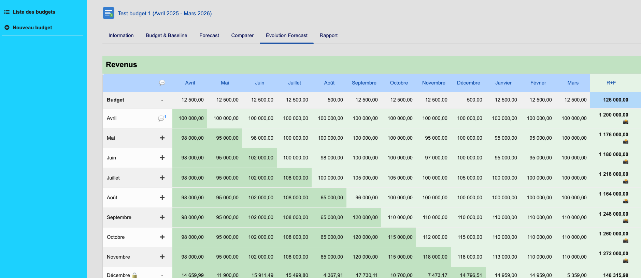Open the Test budget 1 title link
This screenshot has height=278, width=641.
pyautogui.click(x=165, y=13)
